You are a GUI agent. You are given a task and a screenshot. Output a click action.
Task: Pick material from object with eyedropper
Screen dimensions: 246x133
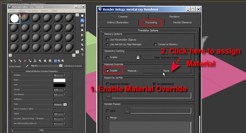tap(27, 66)
